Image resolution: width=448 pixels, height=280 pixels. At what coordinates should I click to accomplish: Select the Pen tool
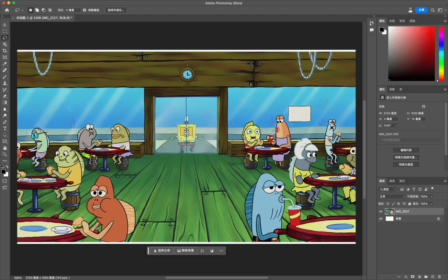5,122
